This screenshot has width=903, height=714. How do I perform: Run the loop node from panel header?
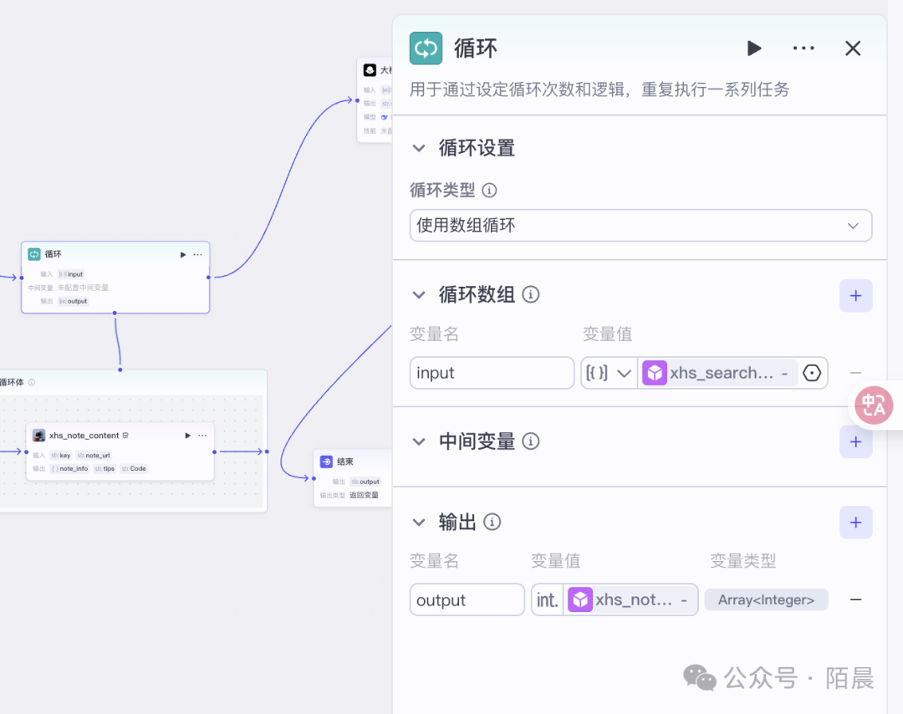coord(754,48)
